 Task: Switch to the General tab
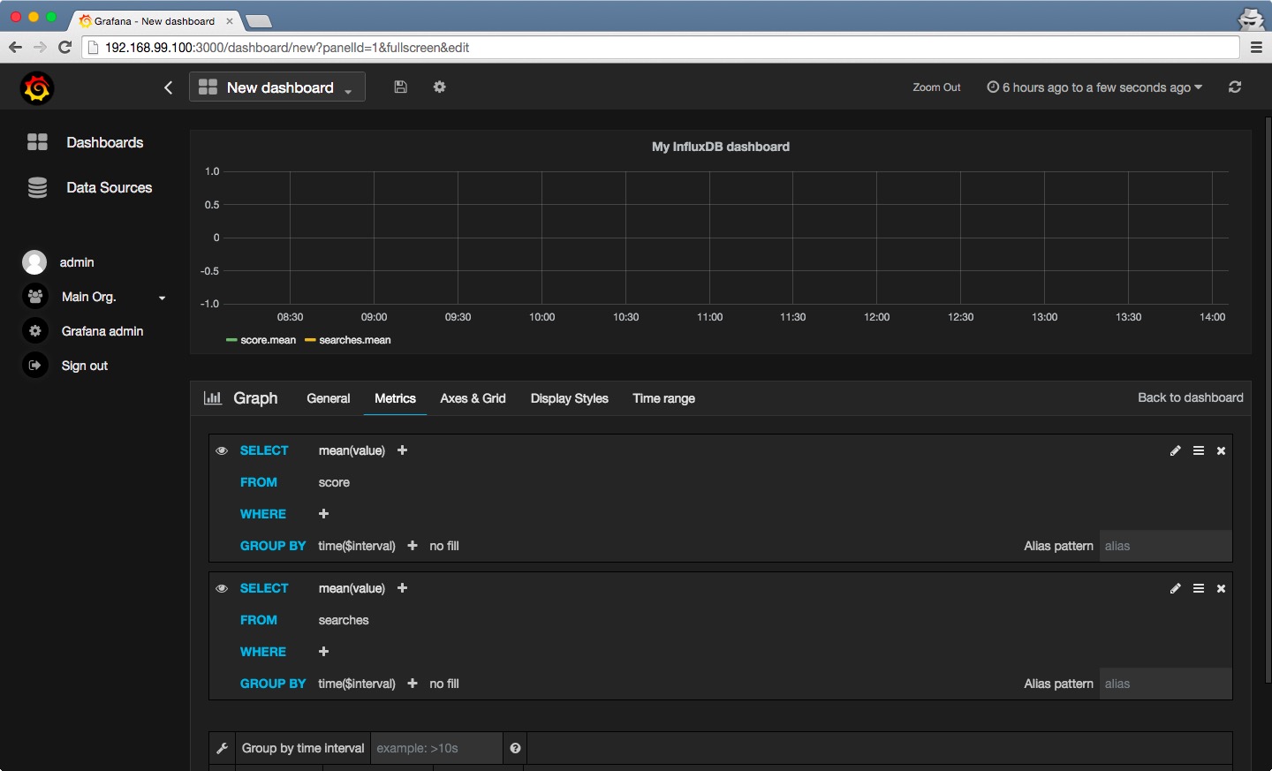tap(329, 398)
